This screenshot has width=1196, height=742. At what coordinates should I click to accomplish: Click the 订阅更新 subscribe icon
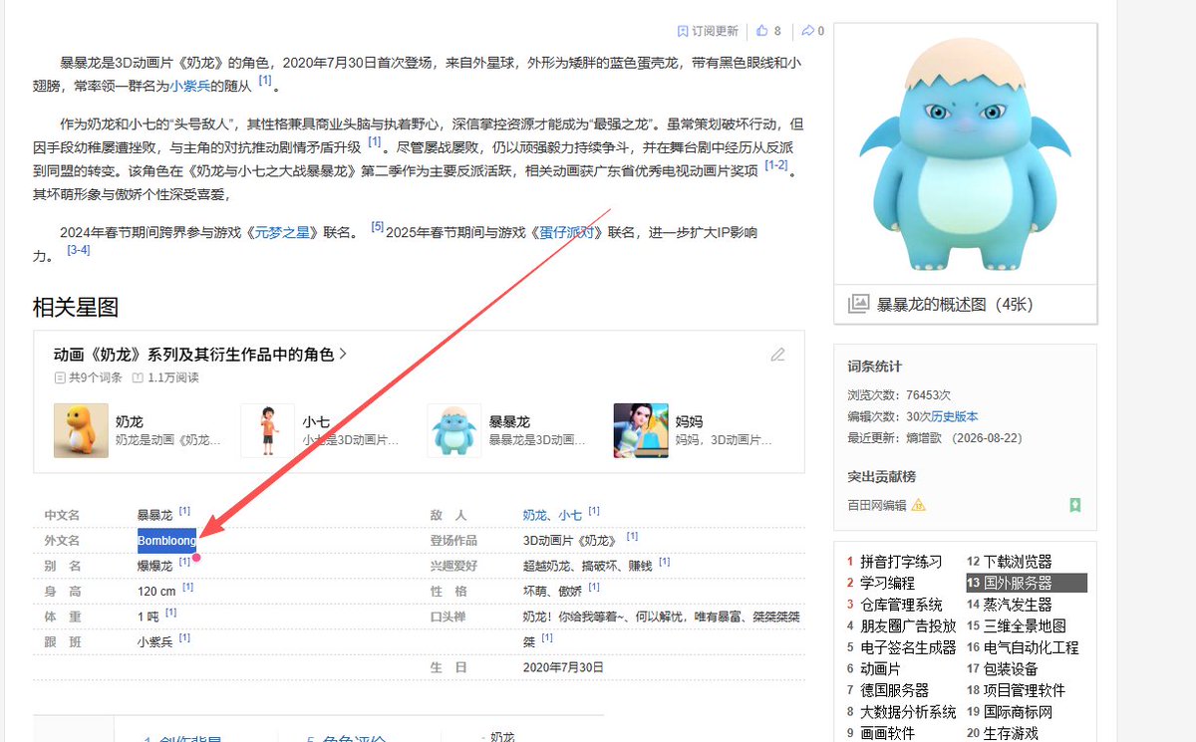tap(683, 31)
